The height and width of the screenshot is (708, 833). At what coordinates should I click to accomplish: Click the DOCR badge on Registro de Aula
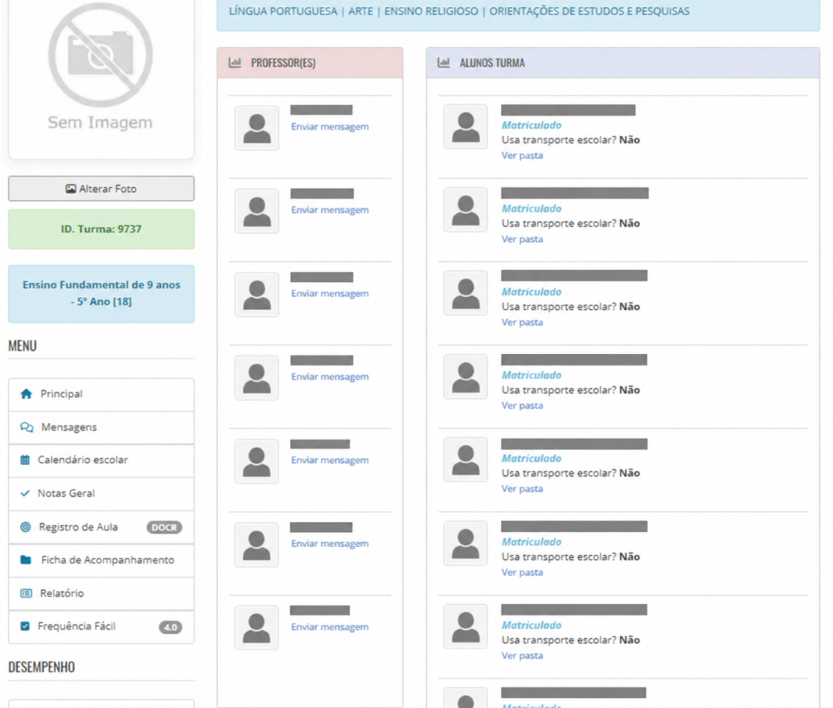[164, 527]
